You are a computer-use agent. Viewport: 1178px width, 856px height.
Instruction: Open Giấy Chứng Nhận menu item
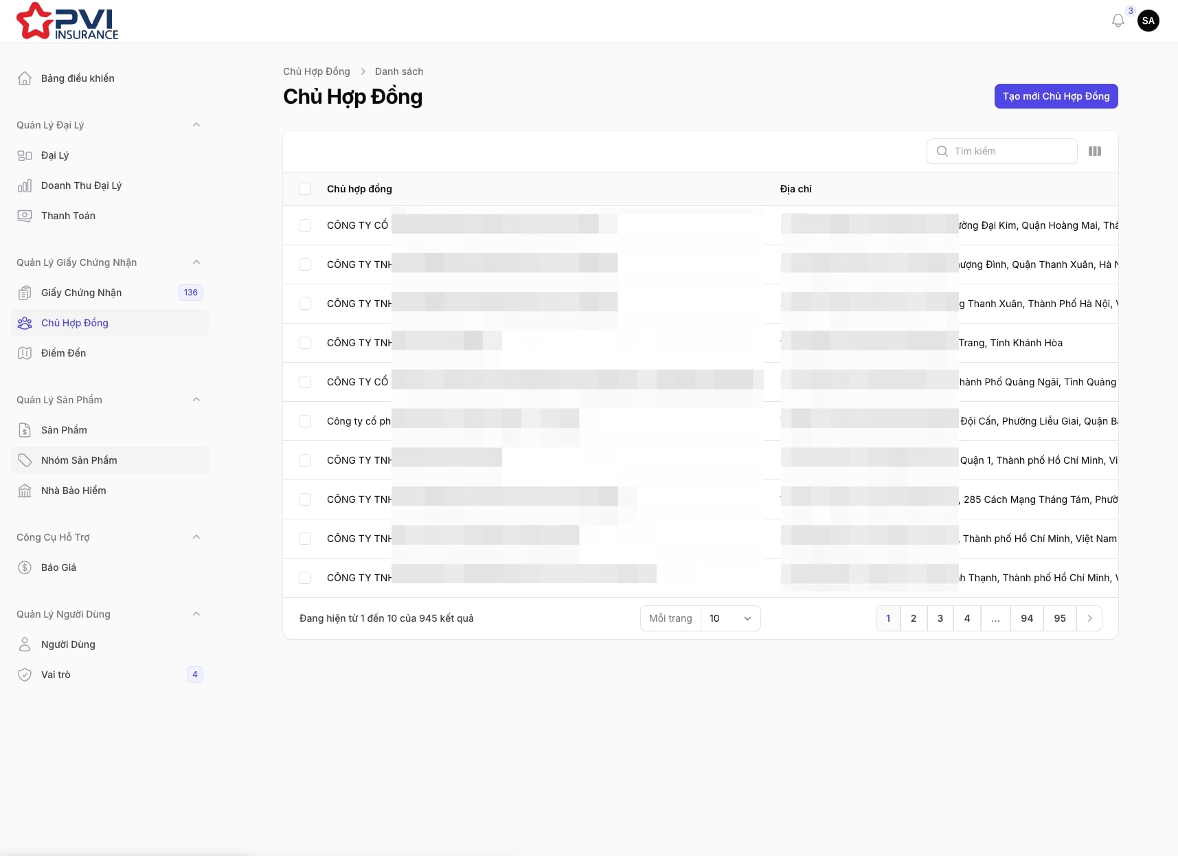pyautogui.click(x=81, y=293)
